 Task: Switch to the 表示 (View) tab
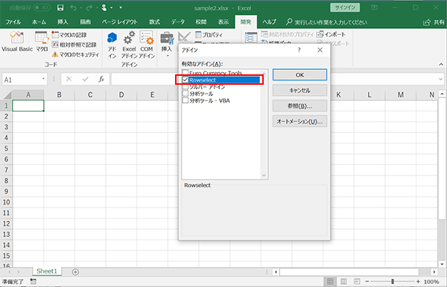223,22
